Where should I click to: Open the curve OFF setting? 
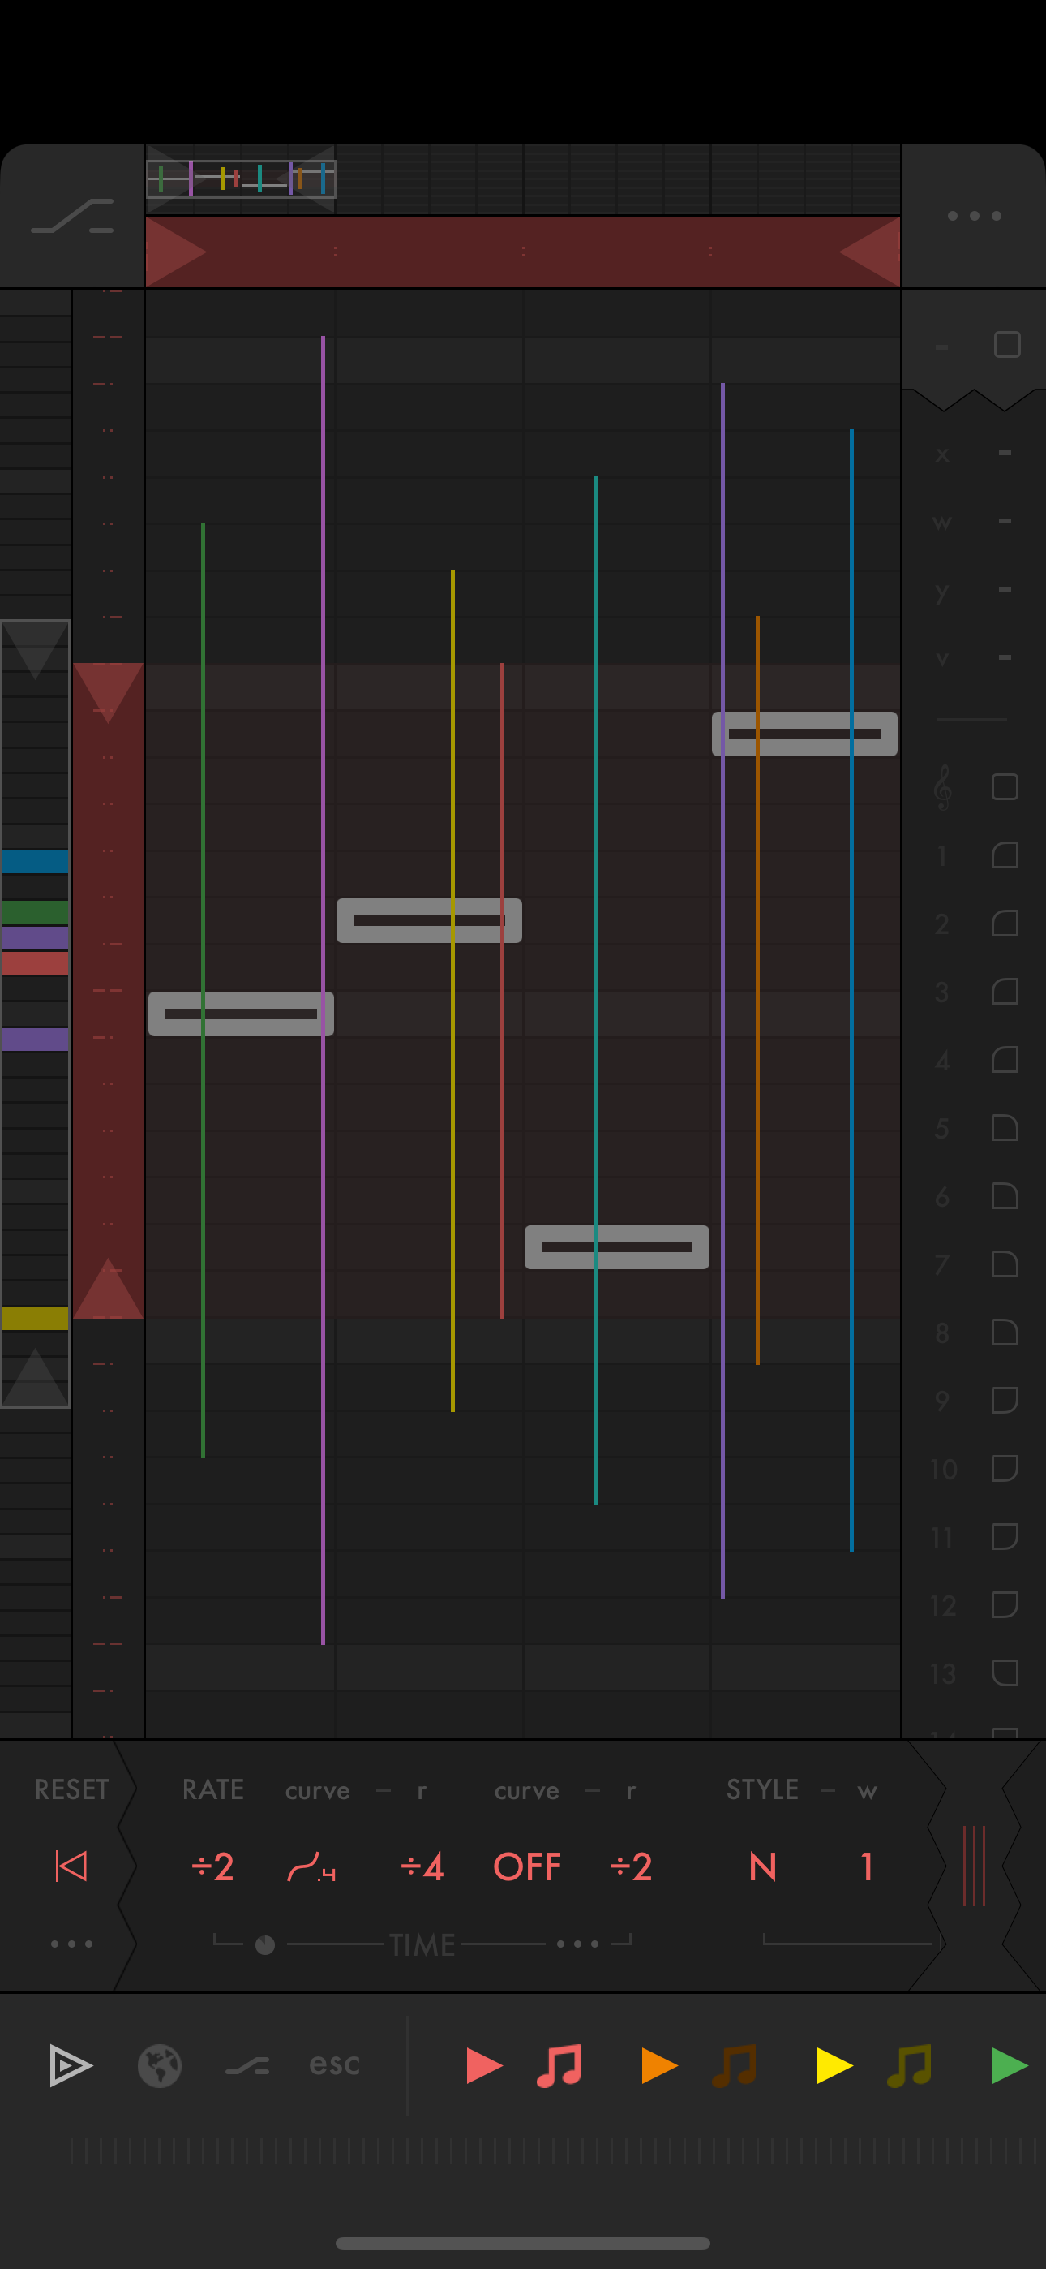526,1866
